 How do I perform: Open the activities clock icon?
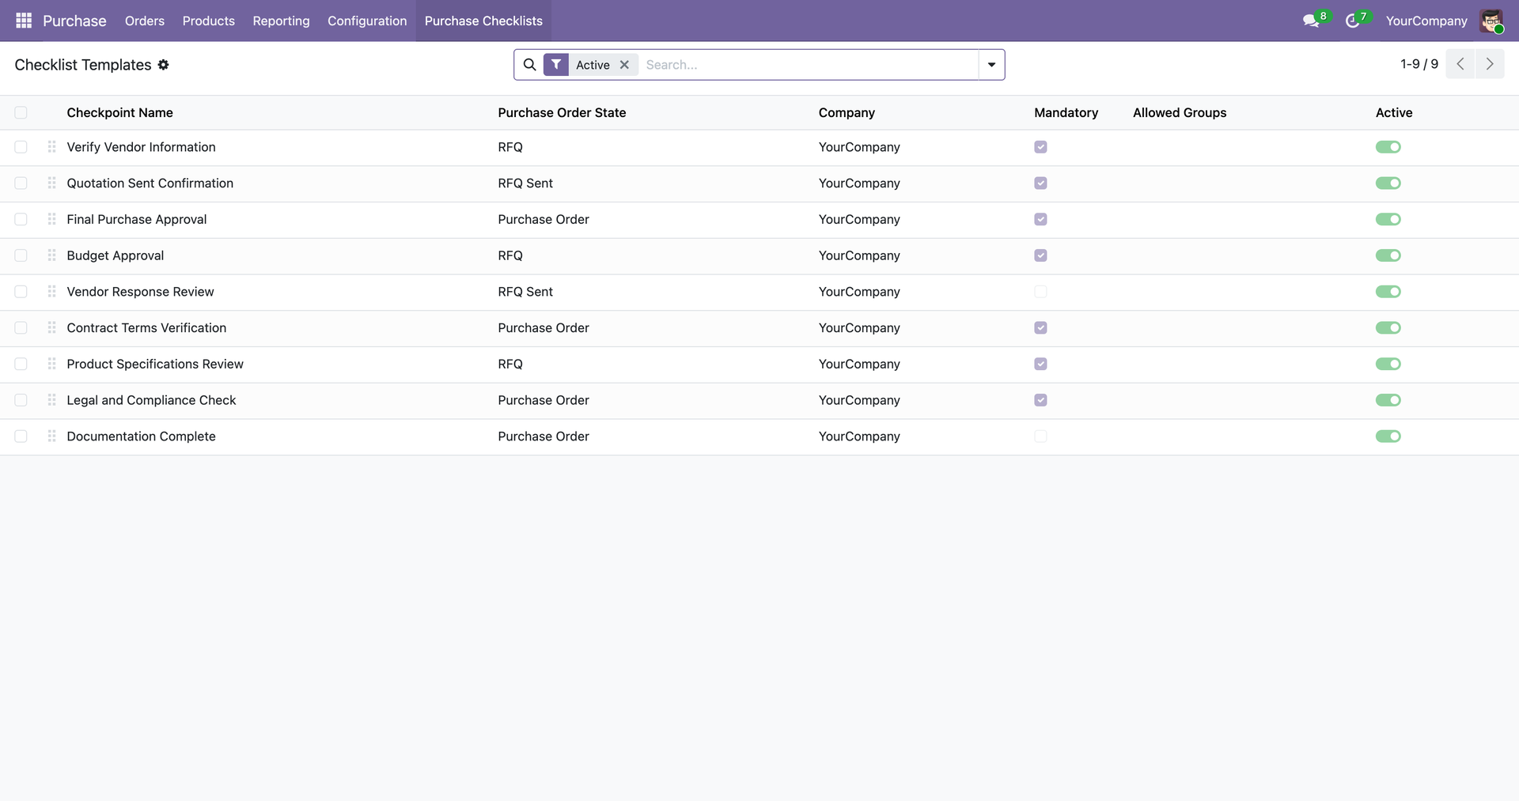pos(1353,20)
